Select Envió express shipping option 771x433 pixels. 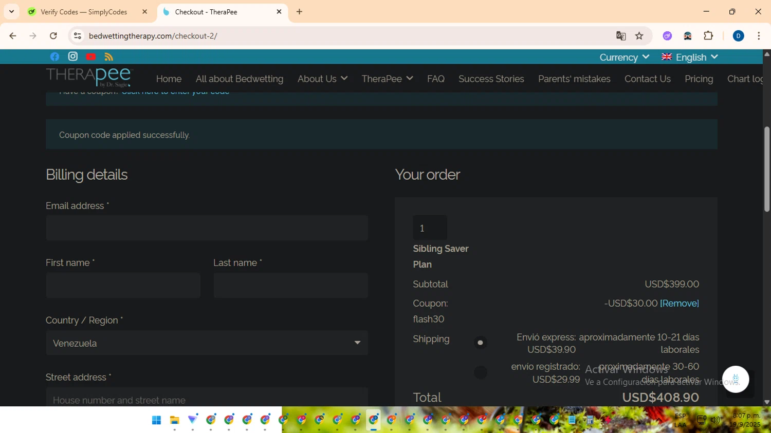pos(480,343)
